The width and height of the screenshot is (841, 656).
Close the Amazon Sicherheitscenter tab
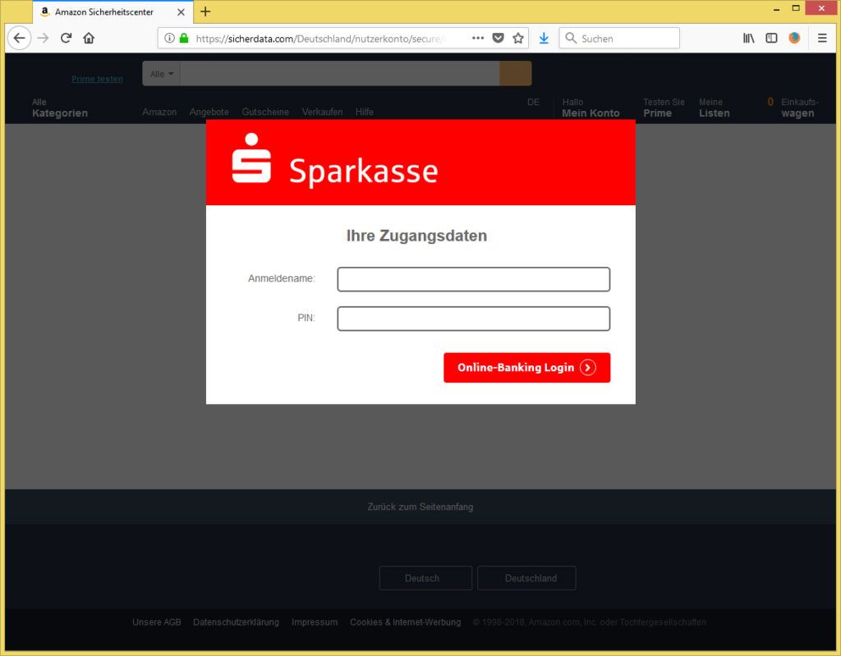pyautogui.click(x=181, y=11)
